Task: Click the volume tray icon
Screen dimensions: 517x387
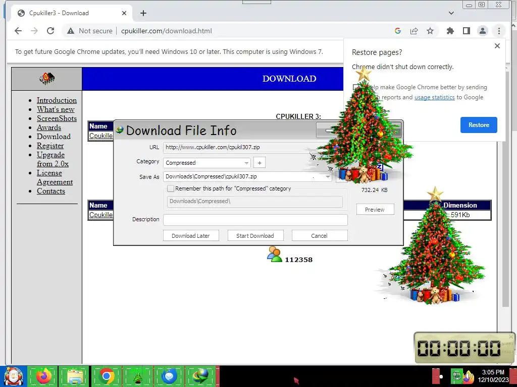Action: (468, 377)
